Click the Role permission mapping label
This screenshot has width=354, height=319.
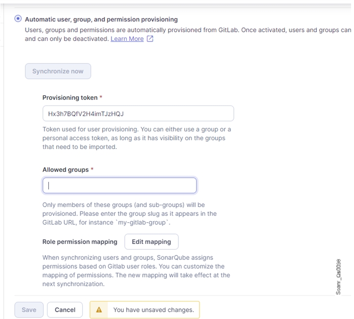pos(80,241)
